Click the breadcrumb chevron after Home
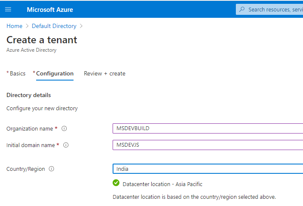The image size is (303, 206). tap(27, 26)
